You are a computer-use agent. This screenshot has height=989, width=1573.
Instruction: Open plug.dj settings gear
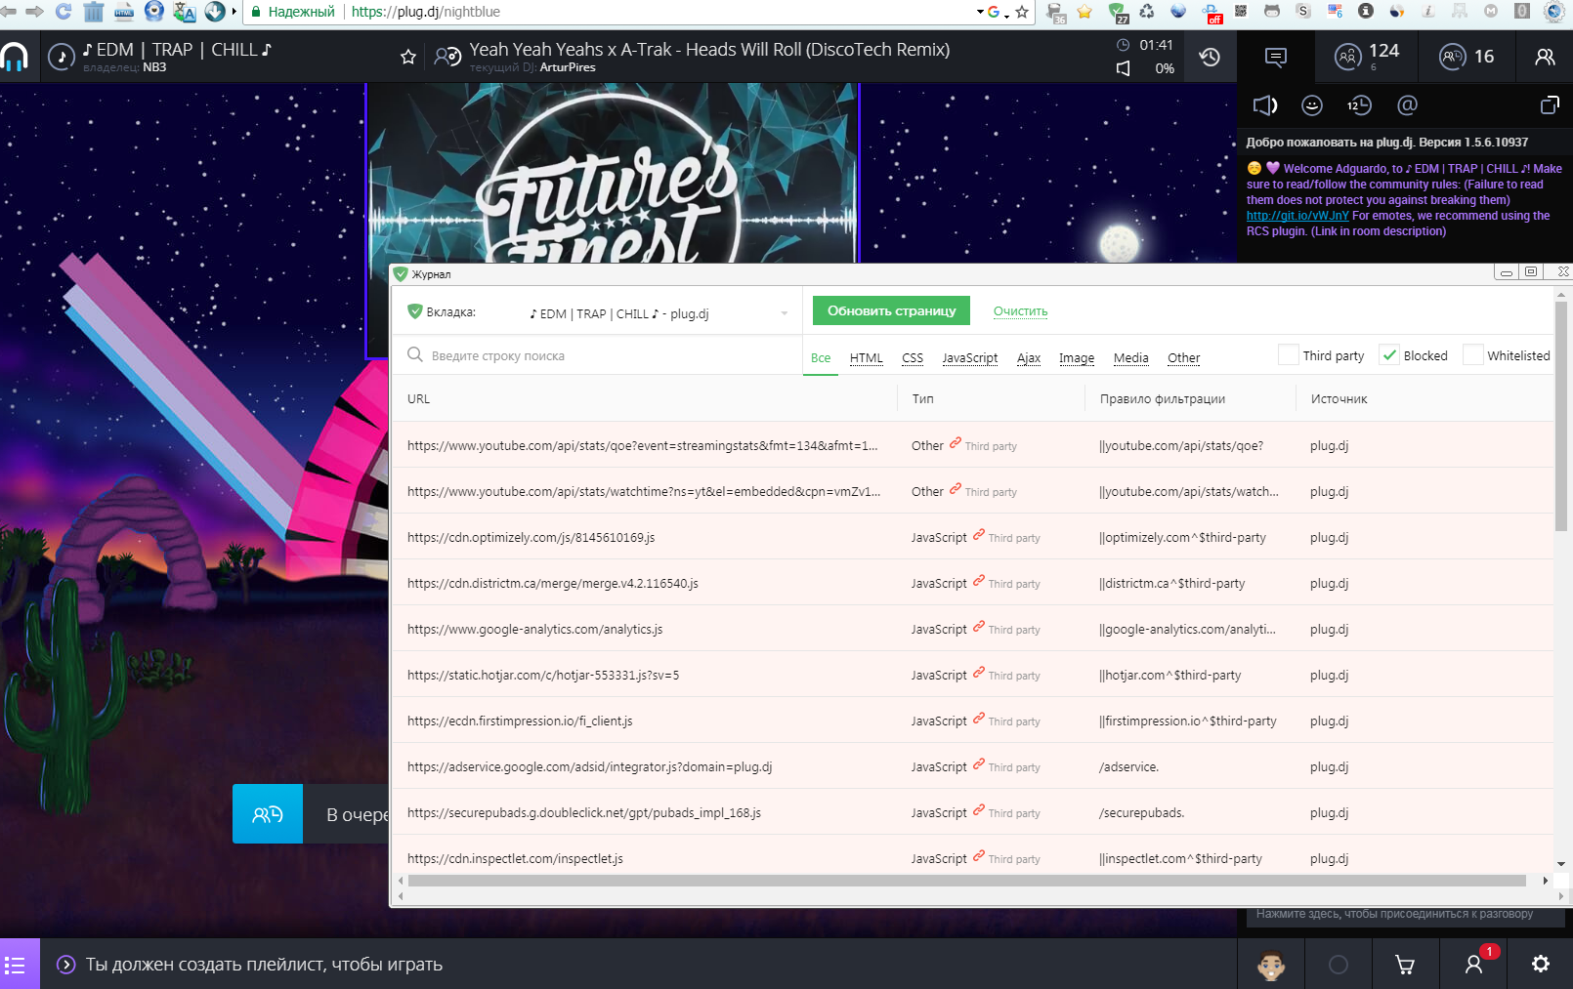(x=1541, y=964)
